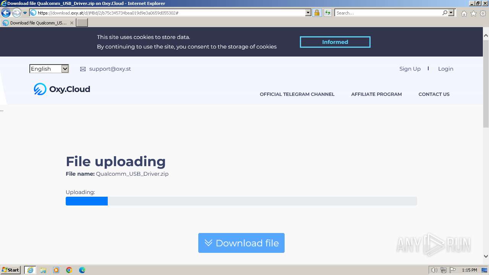Screen dimensions: 489x275
Task: Click the magnifier search icon
Action: pyautogui.click(x=445, y=13)
